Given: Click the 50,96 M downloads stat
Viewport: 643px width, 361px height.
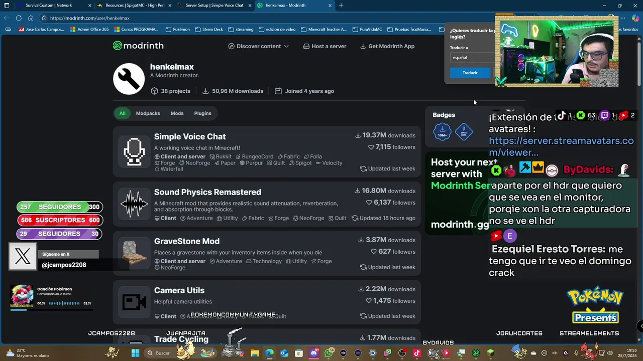Looking at the screenshot, I should (x=233, y=91).
